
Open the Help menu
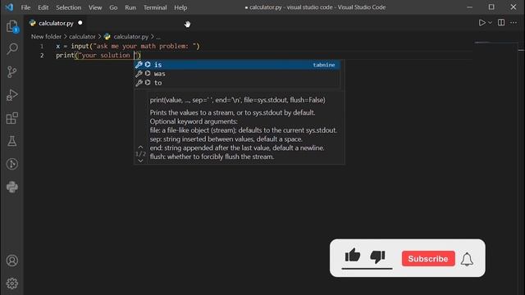point(180,7)
